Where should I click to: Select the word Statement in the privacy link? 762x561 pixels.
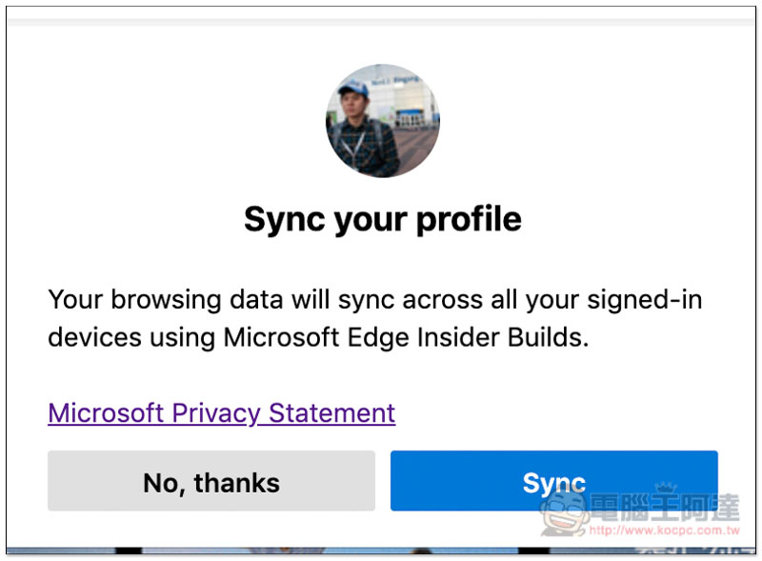pos(331,413)
